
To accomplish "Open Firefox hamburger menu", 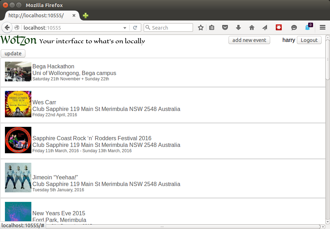I will click(323, 27).
